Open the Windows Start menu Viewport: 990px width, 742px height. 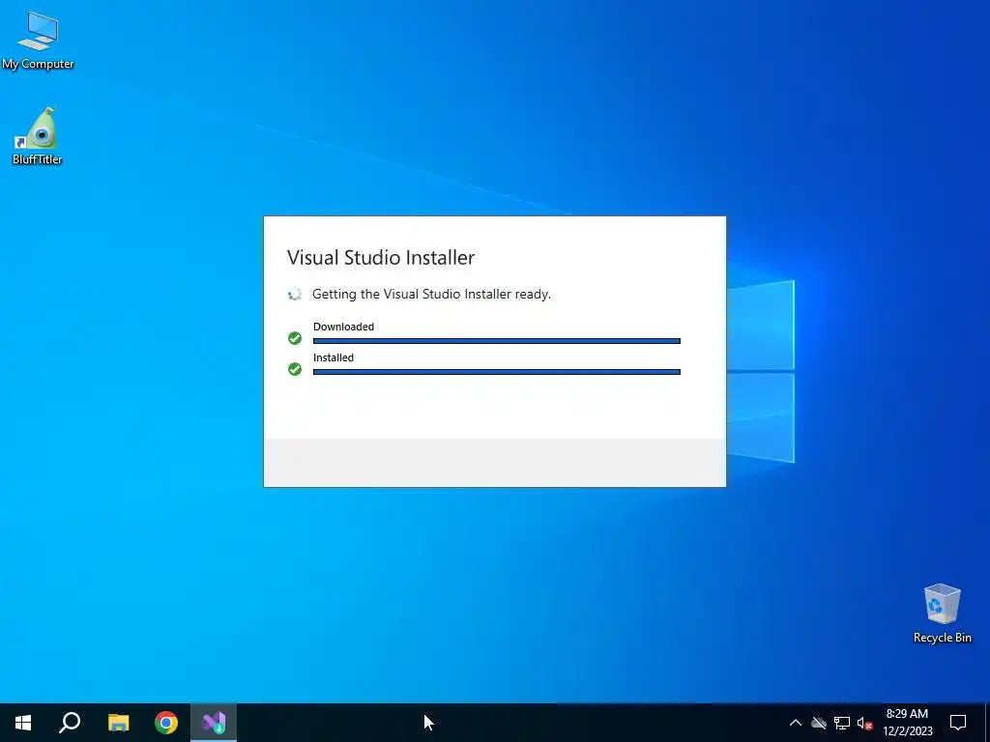tap(23, 723)
